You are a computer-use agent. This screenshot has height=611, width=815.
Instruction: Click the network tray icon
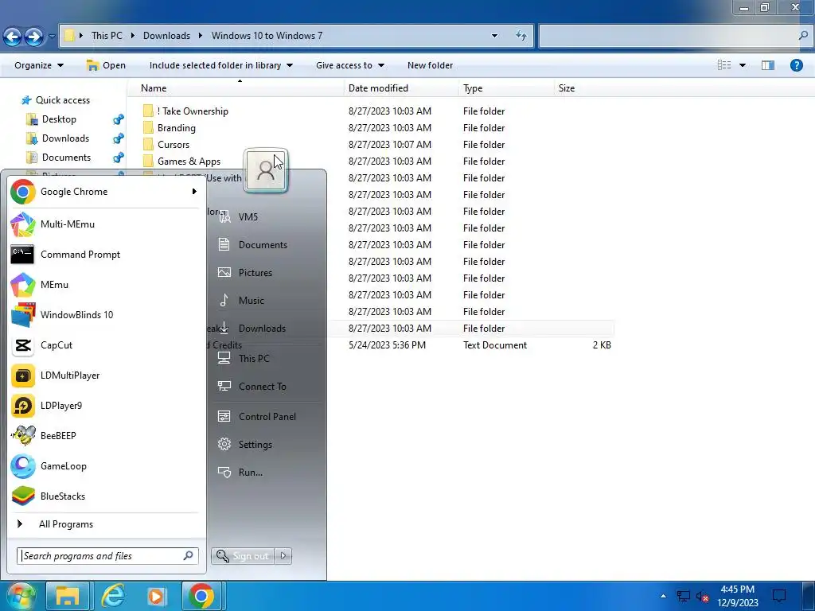point(683,597)
